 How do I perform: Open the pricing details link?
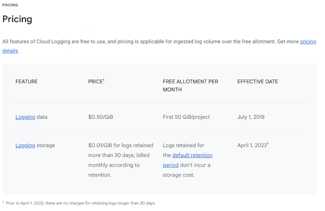click(x=308, y=42)
